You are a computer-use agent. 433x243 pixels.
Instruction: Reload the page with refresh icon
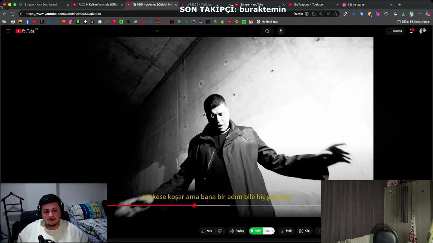pos(13,14)
